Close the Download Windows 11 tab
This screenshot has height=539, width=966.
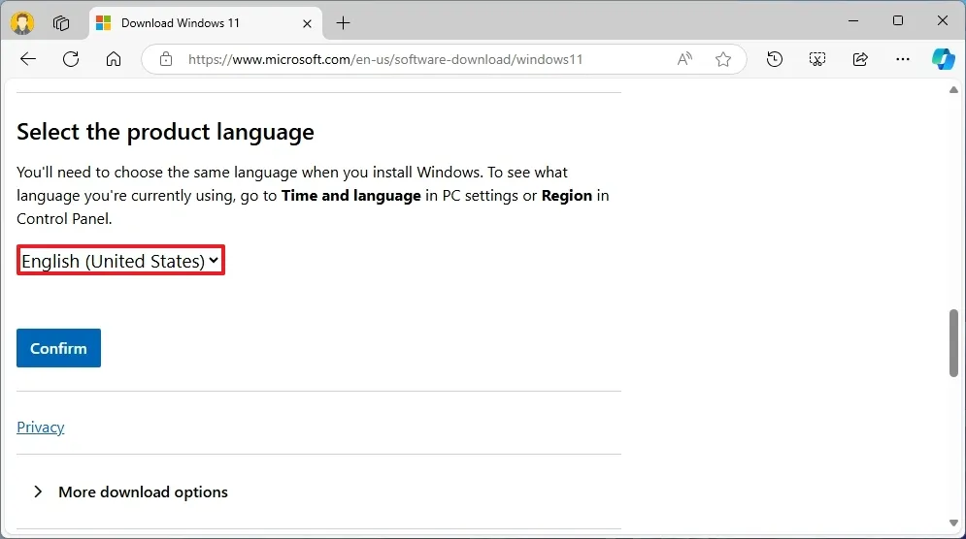305,22
